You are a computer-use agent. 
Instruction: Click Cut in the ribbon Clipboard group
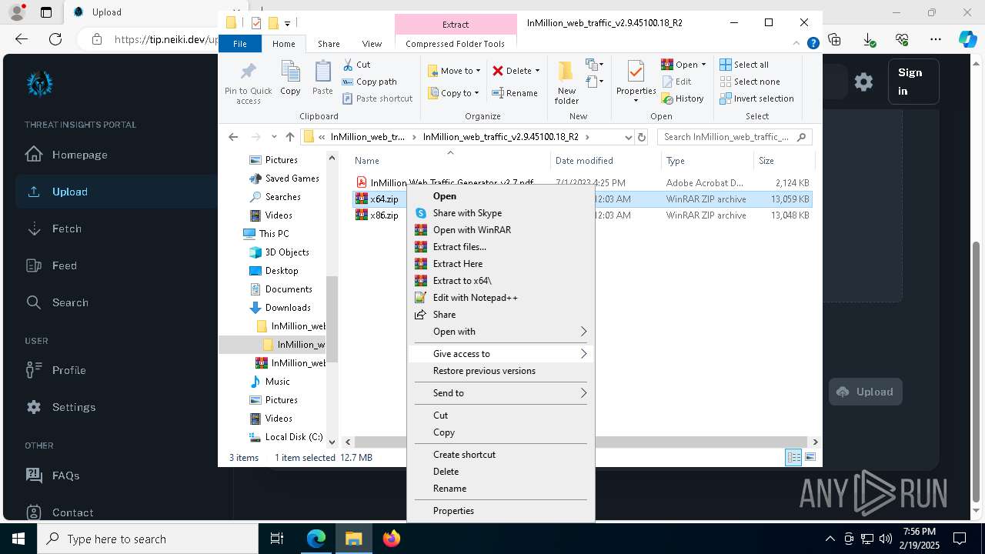point(356,65)
